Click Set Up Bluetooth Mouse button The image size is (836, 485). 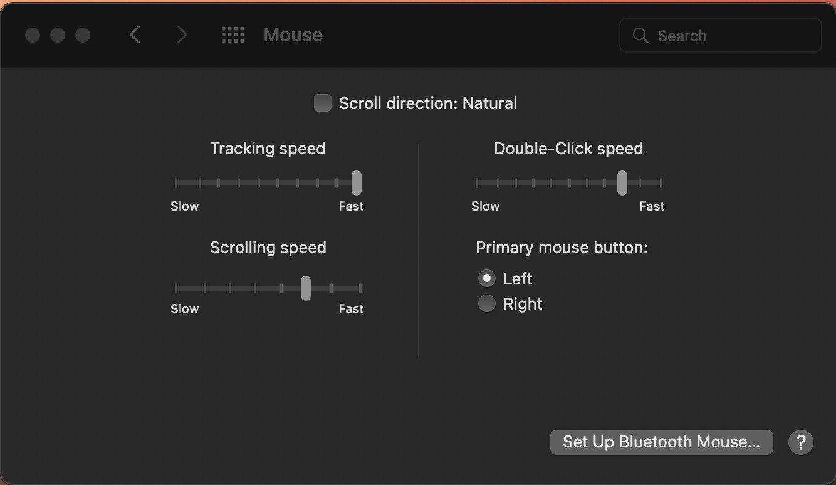point(661,442)
